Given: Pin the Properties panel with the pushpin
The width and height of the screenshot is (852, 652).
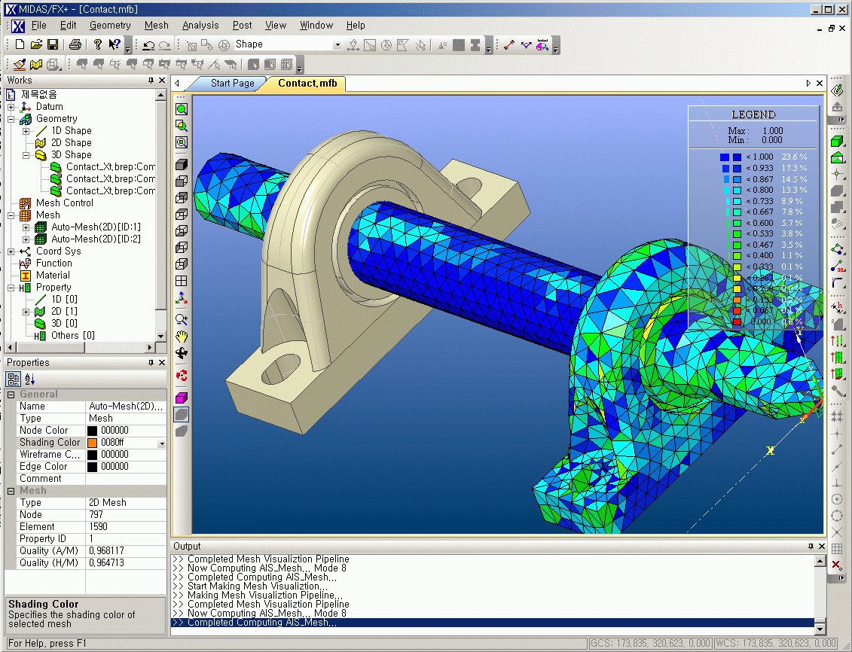Looking at the screenshot, I should [x=151, y=363].
